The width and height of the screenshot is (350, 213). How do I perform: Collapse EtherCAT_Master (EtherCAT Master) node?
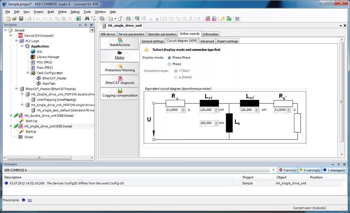point(16,89)
